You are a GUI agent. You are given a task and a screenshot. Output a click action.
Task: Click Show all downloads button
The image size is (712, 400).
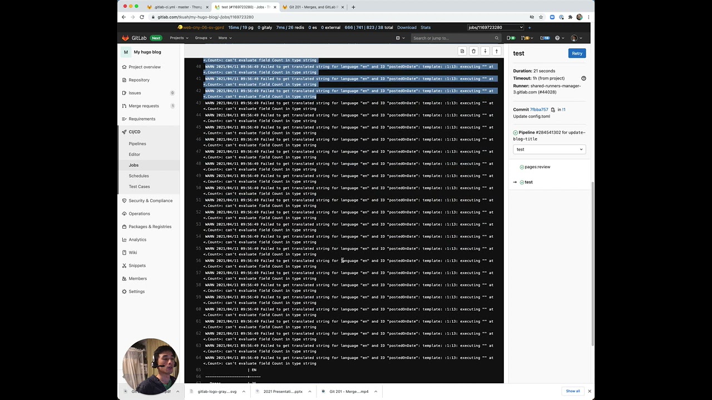(x=573, y=391)
